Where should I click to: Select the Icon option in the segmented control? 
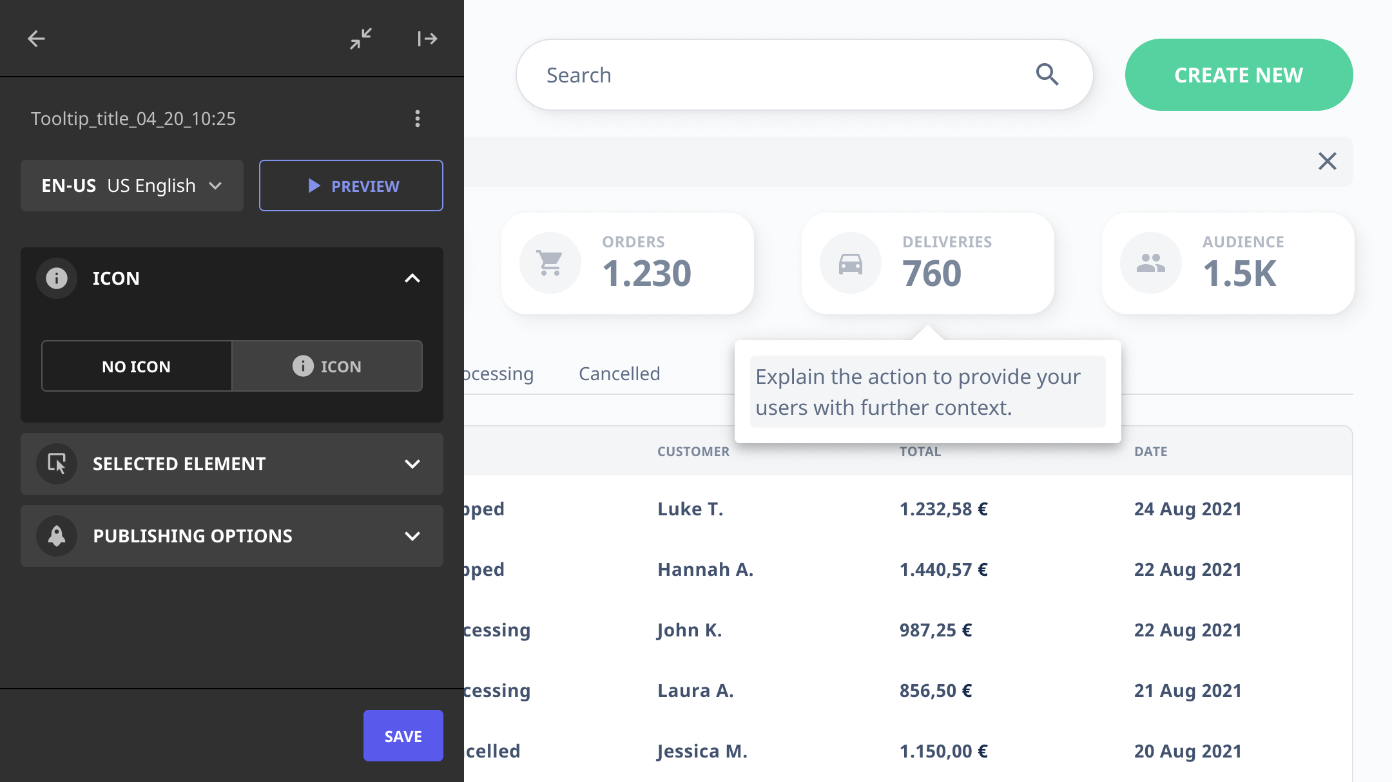(327, 366)
